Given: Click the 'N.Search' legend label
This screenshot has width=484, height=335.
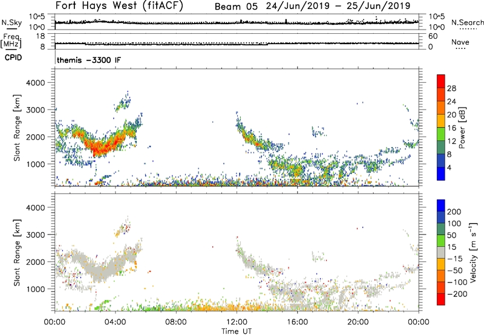Looking at the screenshot, I should click(x=467, y=22).
